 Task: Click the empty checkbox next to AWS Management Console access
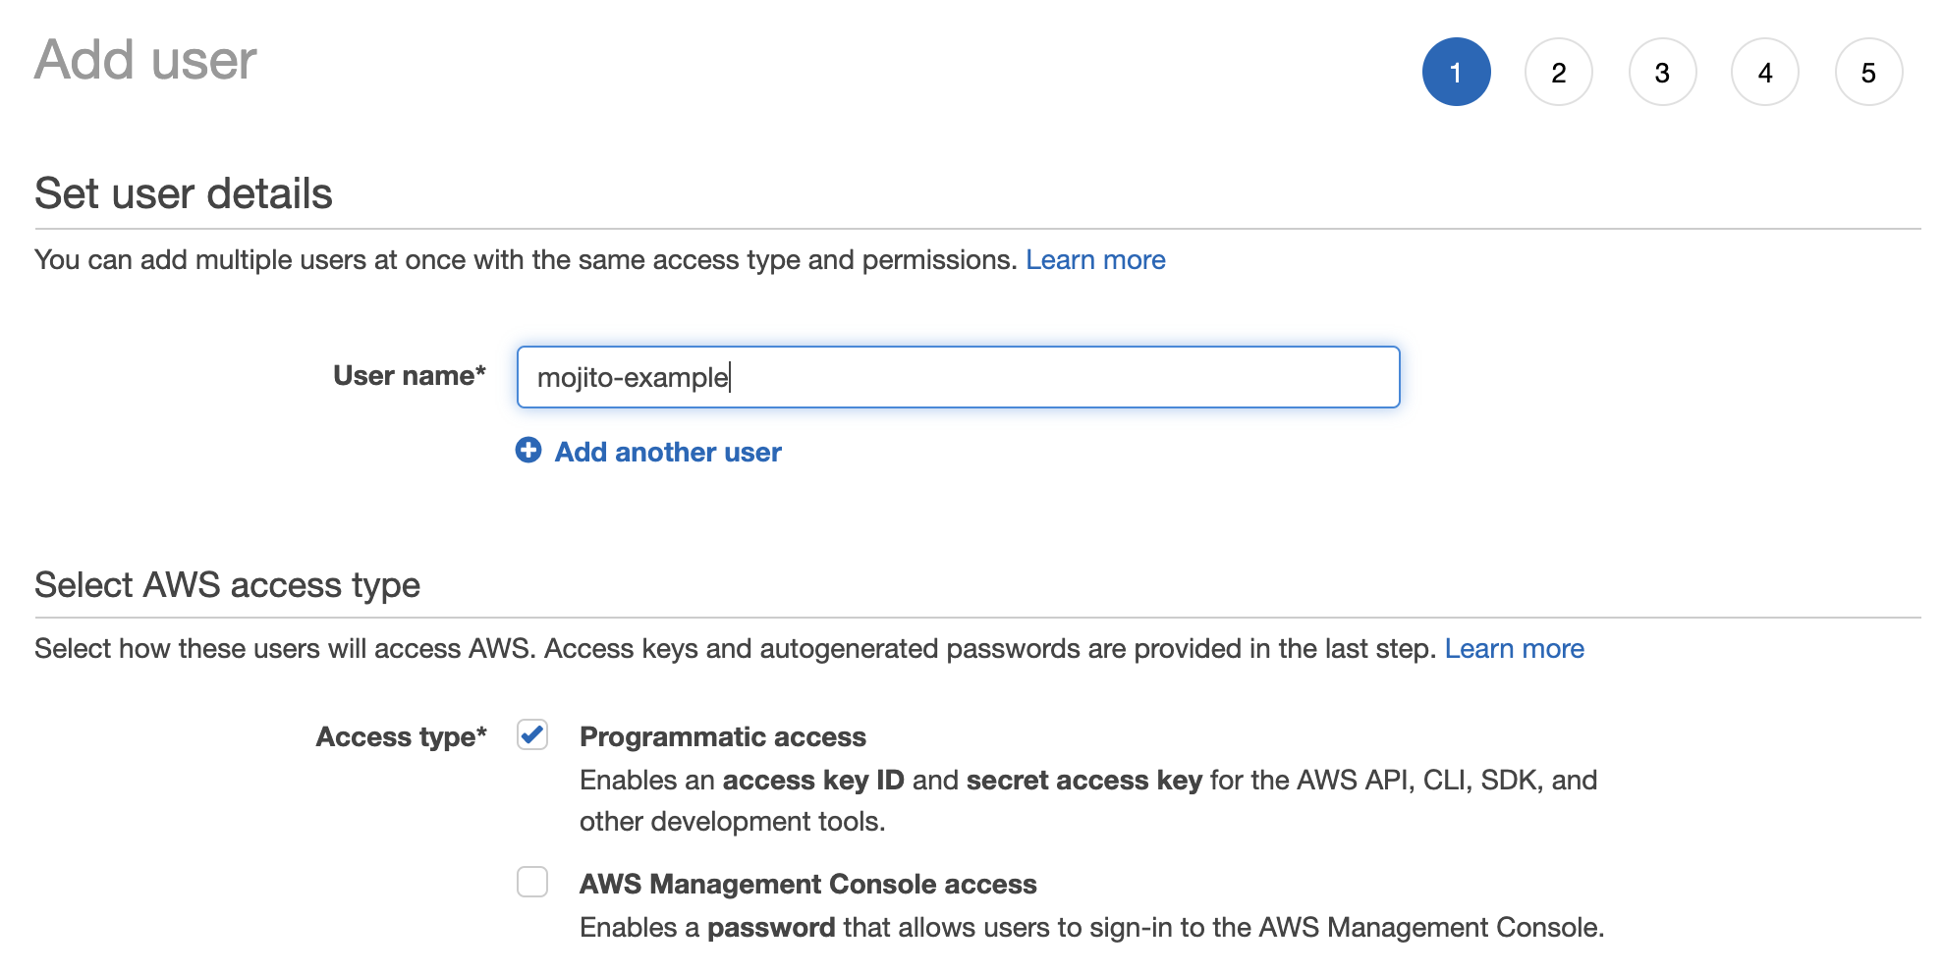point(531,883)
